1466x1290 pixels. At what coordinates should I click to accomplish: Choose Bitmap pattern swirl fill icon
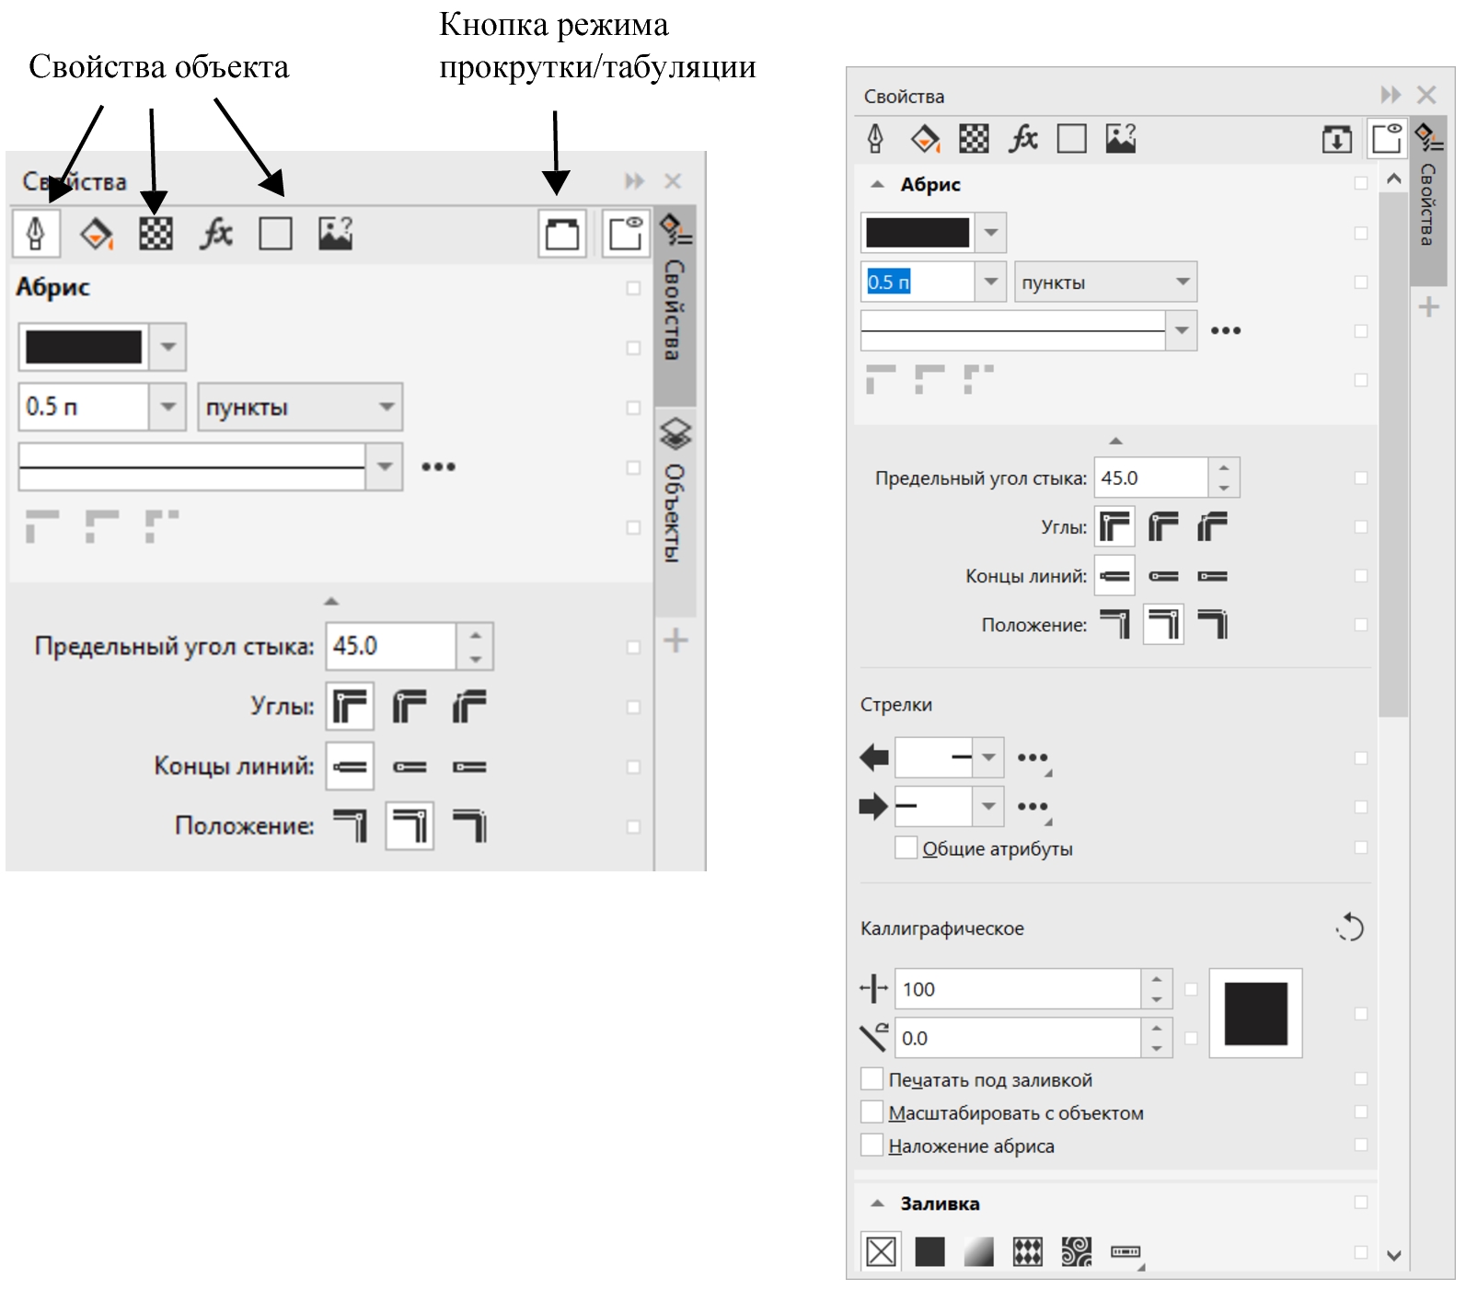1076,1251
